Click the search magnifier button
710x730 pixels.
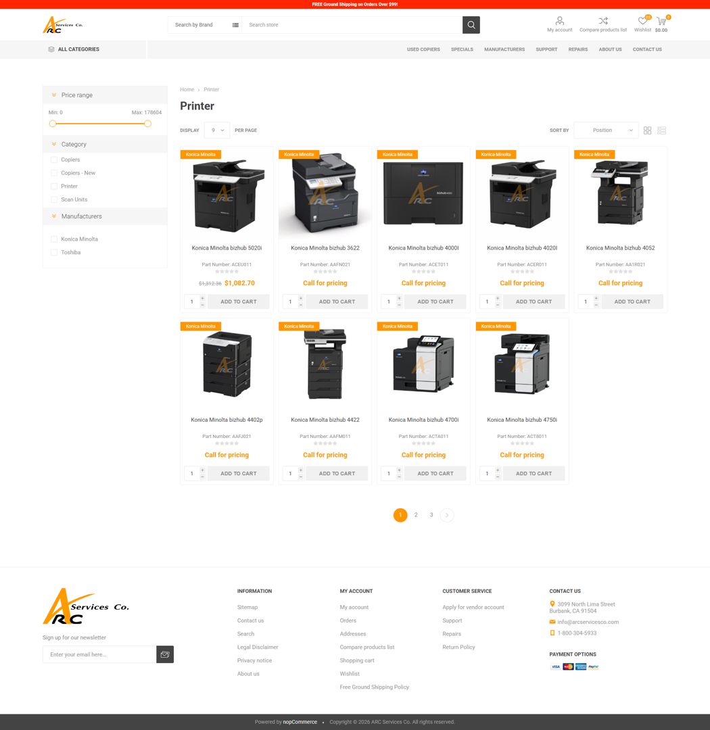471,24
